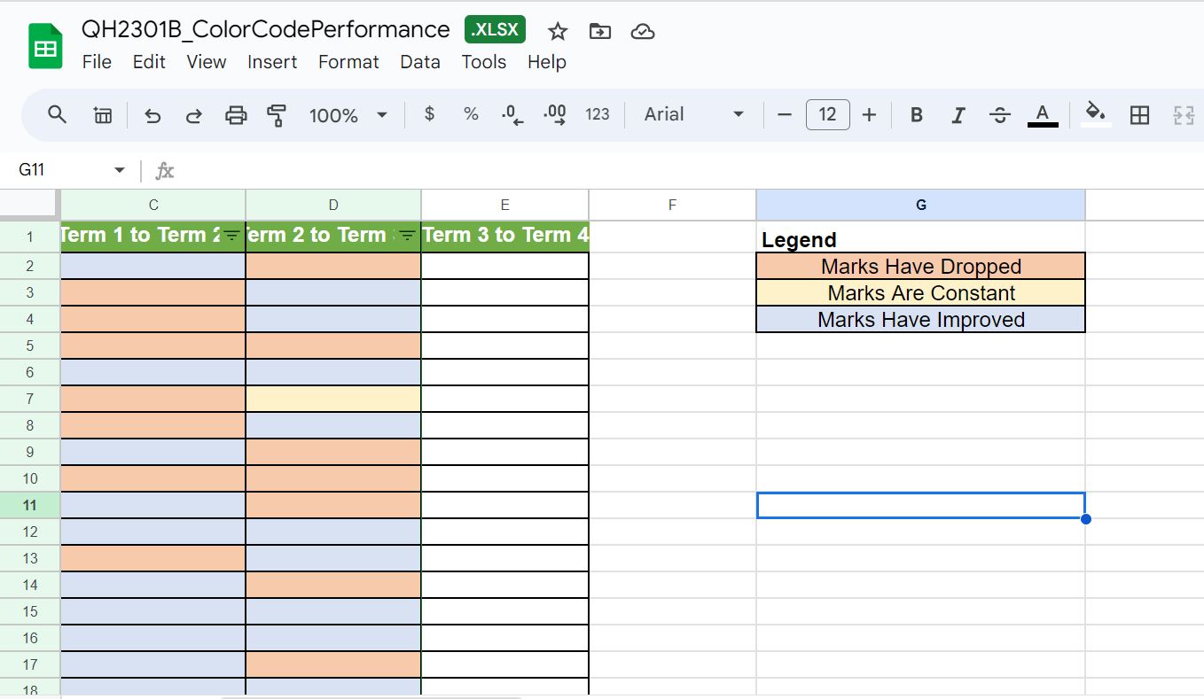The image size is (1204, 699).
Task: Open the 100% zoom dropdown
Action: pos(348,115)
